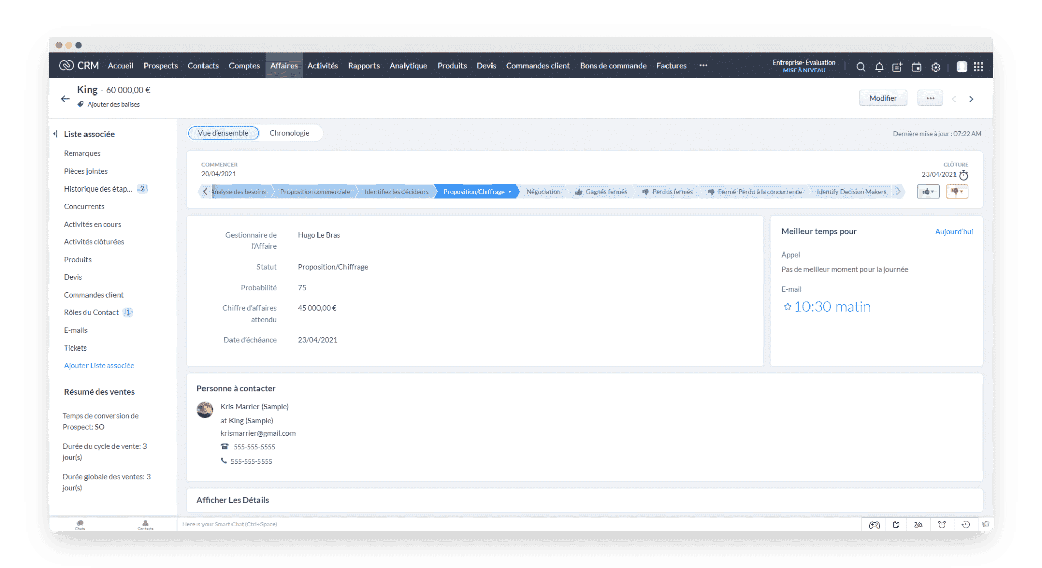Click the search icon in top bar
1042x568 pixels.
tap(860, 65)
